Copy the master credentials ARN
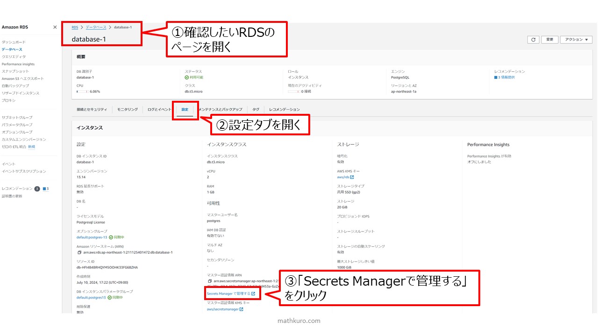 point(210,281)
